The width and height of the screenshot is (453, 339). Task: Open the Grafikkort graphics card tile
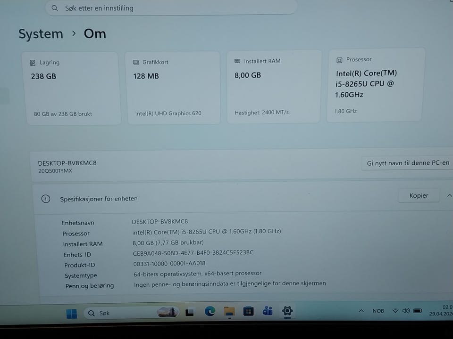click(x=173, y=88)
